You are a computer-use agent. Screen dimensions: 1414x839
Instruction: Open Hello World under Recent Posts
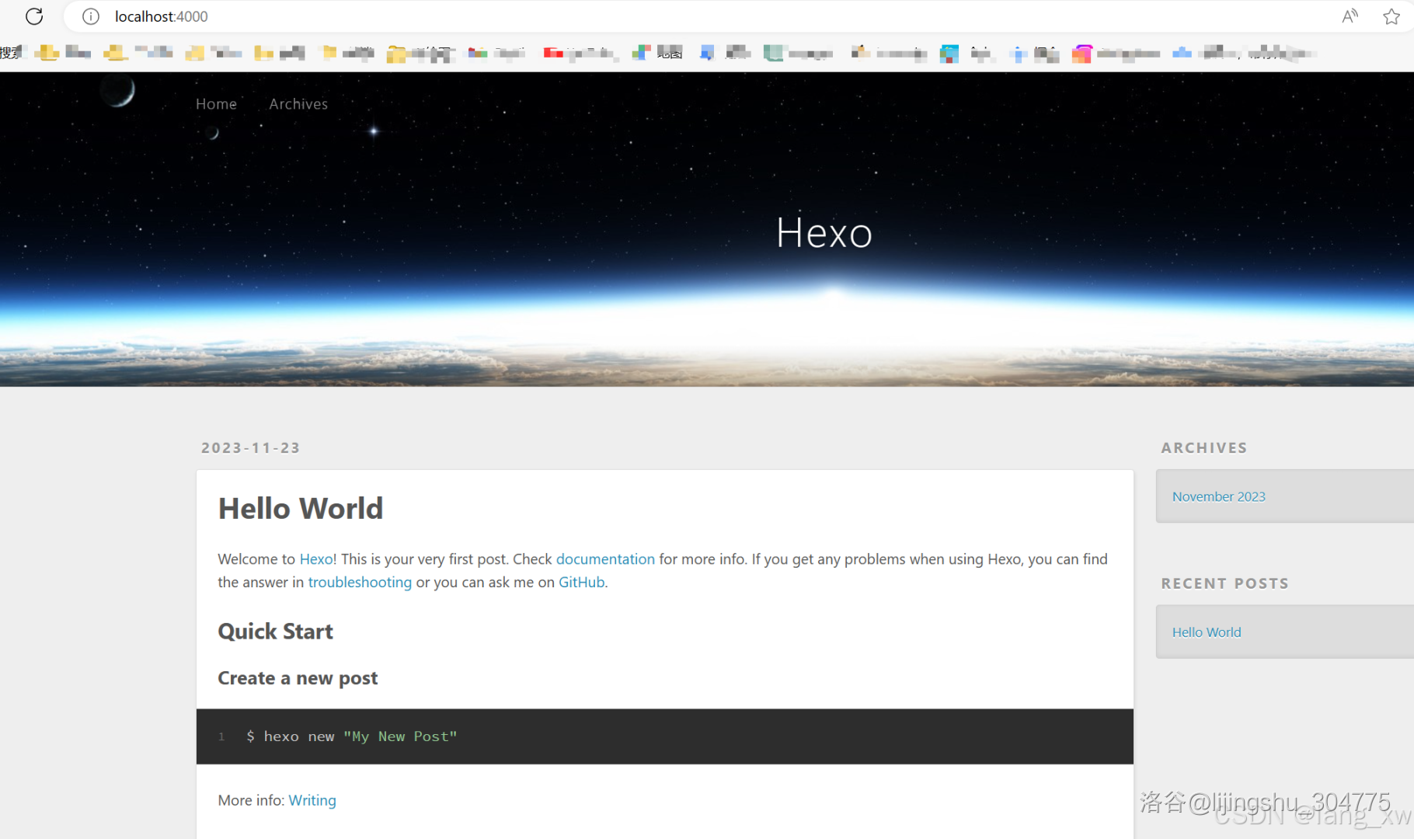pyautogui.click(x=1207, y=632)
